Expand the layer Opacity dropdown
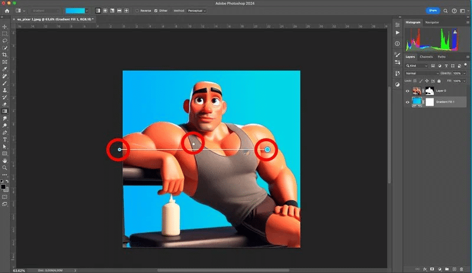Viewport: 472px width, 273px height. click(x=464, y=73)
